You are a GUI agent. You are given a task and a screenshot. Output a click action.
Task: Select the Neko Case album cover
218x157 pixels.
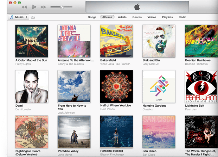[x=201, y=132]
